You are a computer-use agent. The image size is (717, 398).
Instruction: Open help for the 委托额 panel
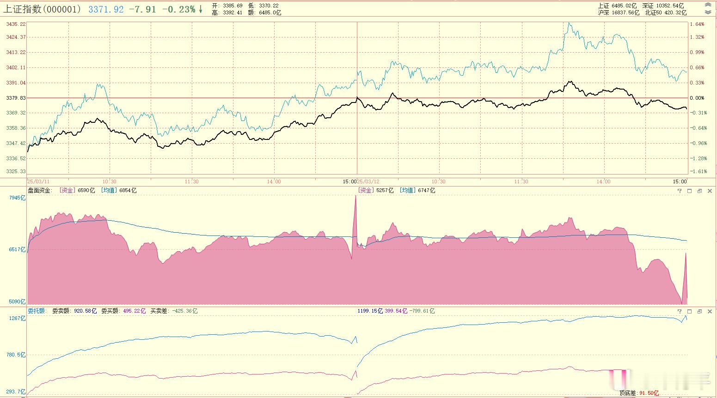[x=680, y=312]
